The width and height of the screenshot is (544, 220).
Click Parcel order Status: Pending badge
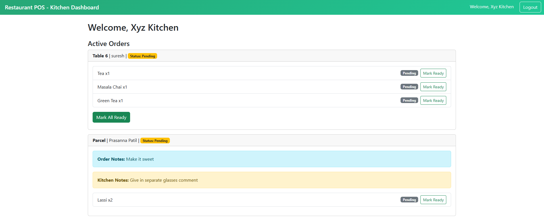point(155,141)
